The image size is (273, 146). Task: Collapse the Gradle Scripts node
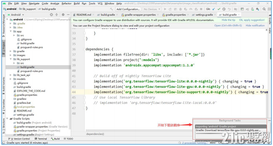pyautogui.click(x=7, y=118)
